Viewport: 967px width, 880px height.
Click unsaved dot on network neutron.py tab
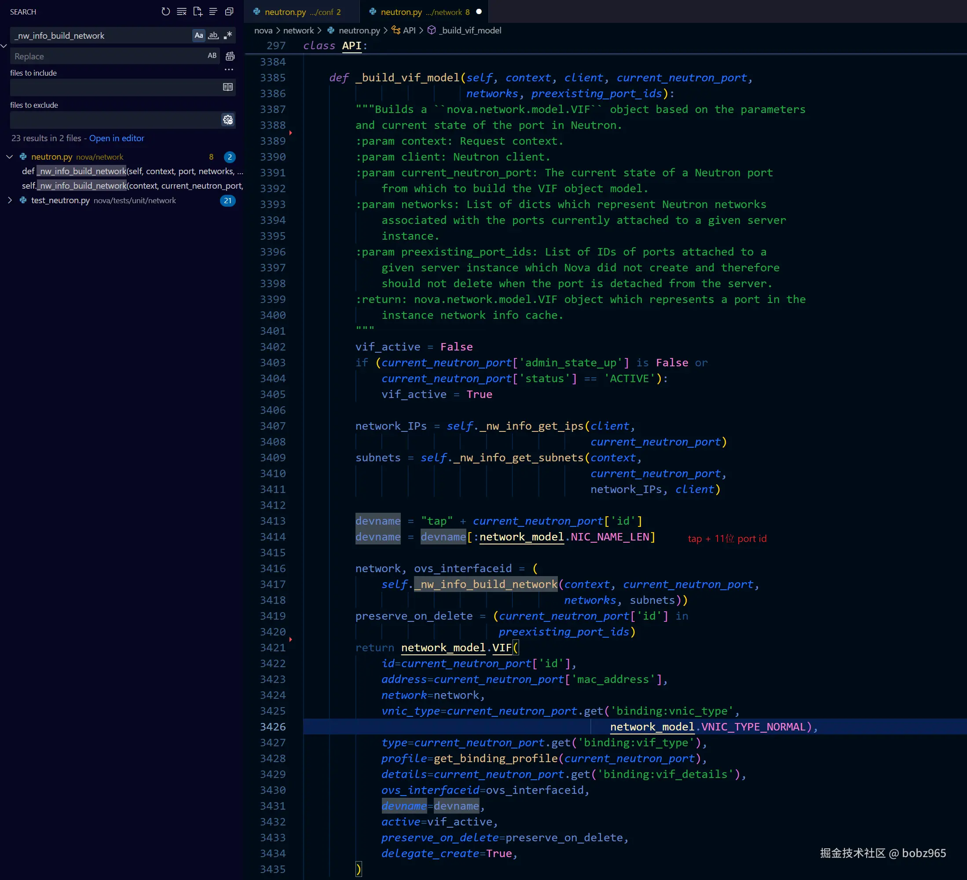pyautogui.click(x=479, y=11)
